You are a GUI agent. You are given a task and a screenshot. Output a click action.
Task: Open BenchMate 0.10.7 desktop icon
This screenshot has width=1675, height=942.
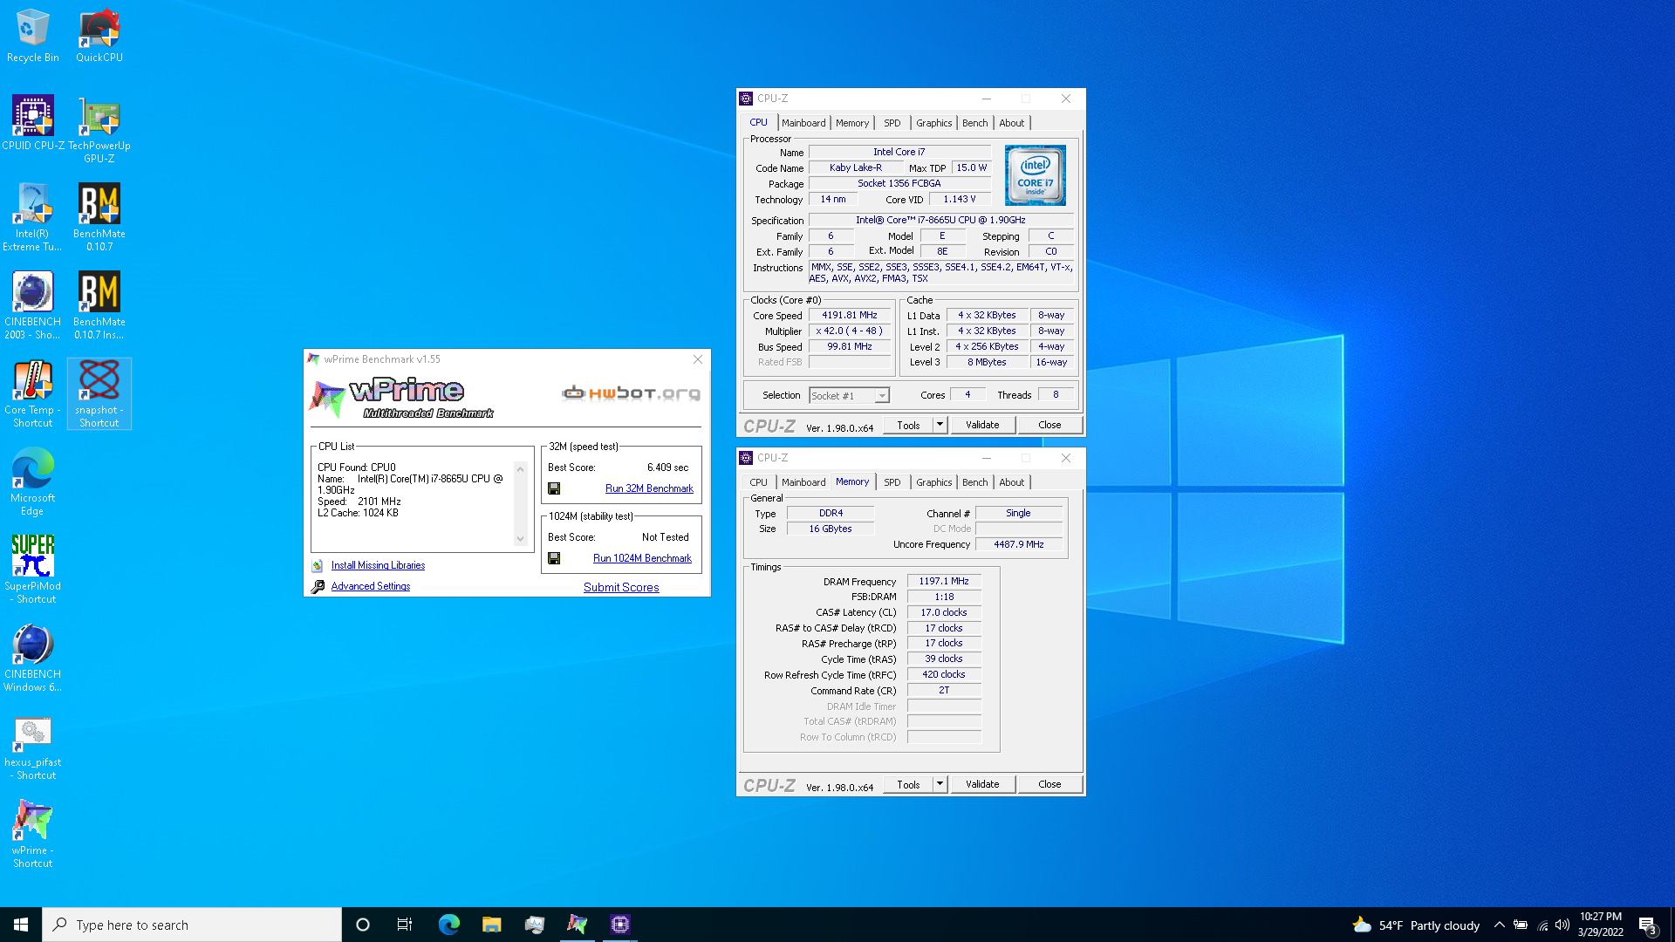click(99, 217)
